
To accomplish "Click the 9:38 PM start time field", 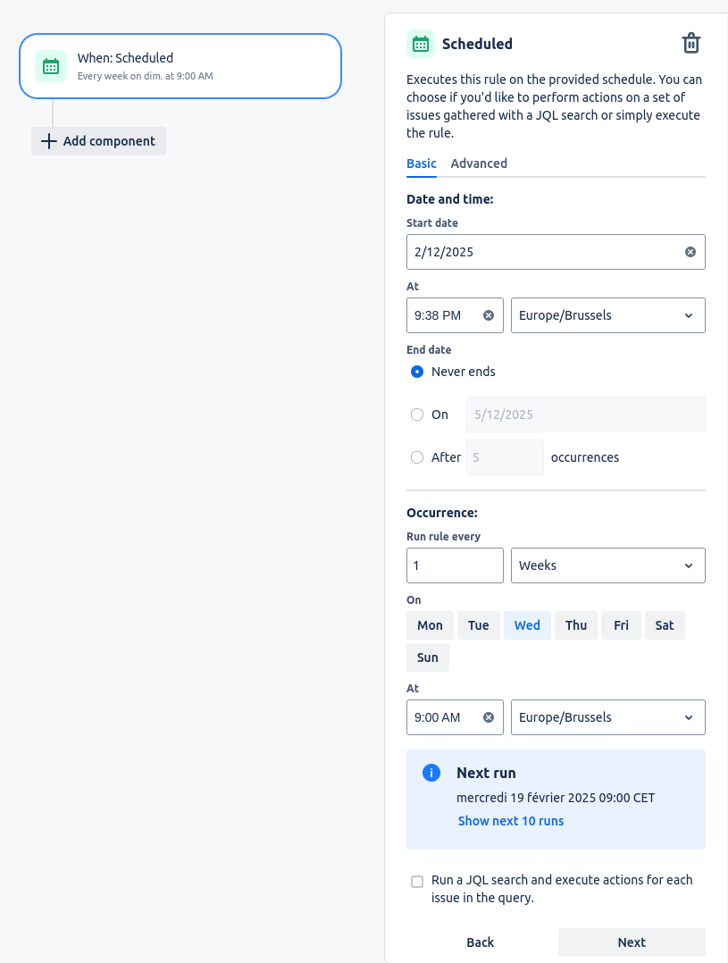I will 455,315.
